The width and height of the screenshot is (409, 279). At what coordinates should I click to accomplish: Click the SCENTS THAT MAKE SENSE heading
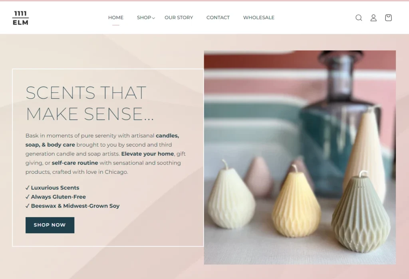pyautogui.click(x=90, y=103)
